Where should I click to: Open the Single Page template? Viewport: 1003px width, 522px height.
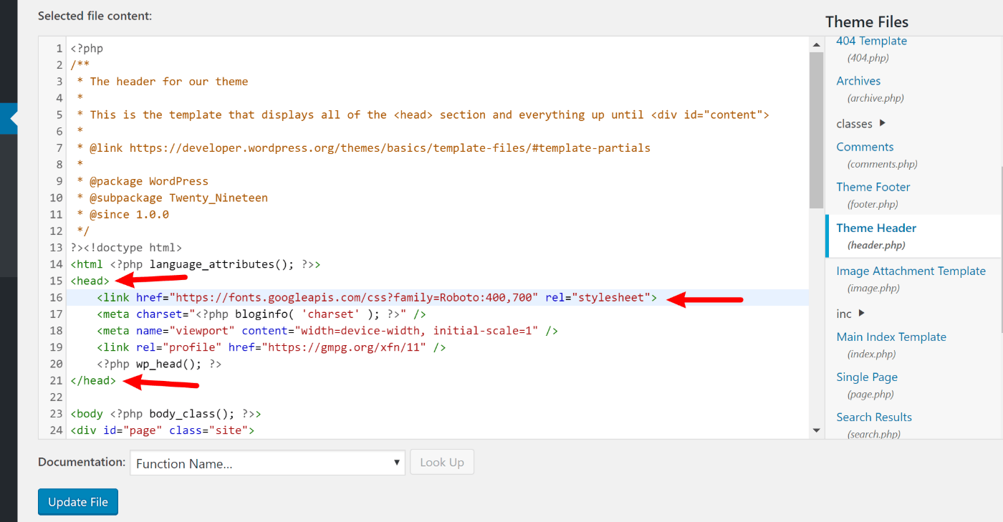coord(867,377)
